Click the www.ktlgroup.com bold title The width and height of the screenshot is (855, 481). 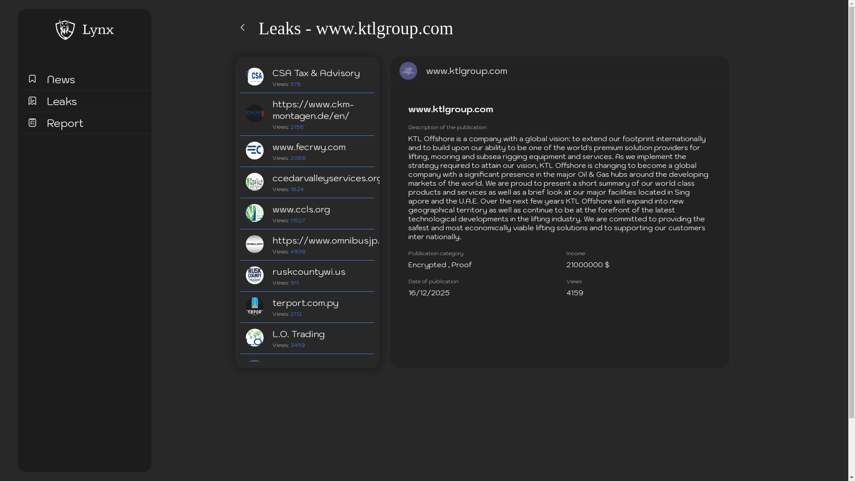coord(451,109)
